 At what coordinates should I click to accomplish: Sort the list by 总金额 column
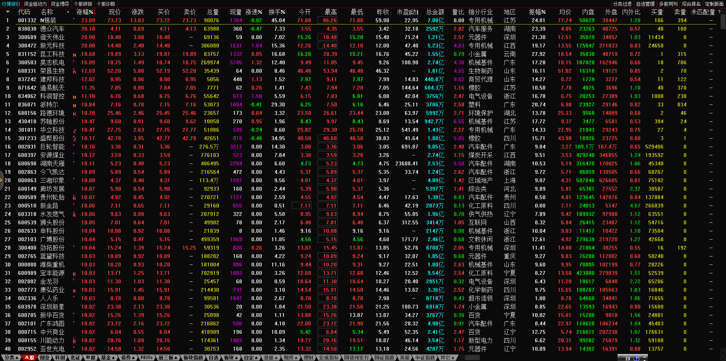pos(435,12)
